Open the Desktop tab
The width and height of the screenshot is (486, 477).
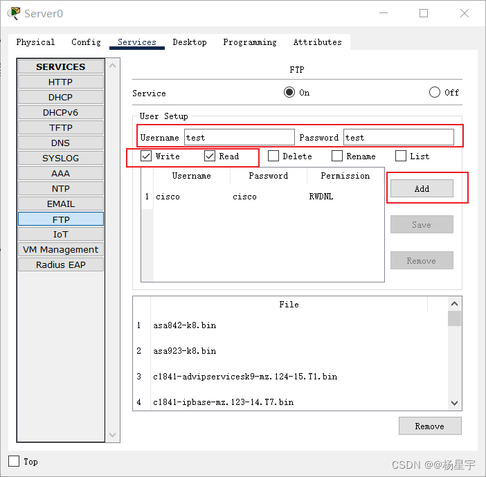190,42
